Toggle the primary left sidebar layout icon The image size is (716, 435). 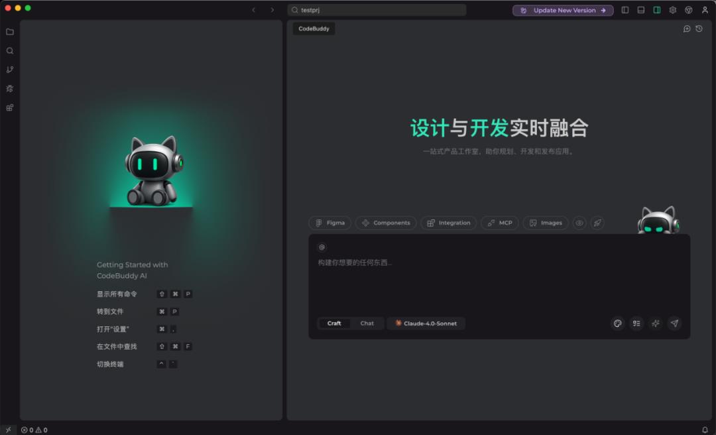(x=625, y=10)
